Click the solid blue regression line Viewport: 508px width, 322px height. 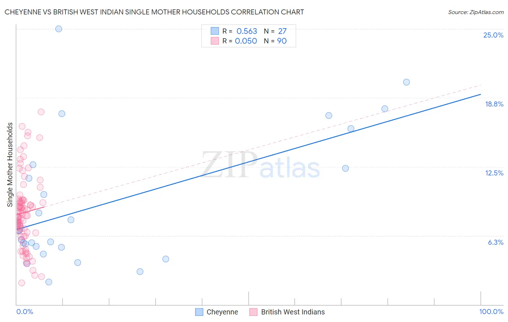point(249,161)
